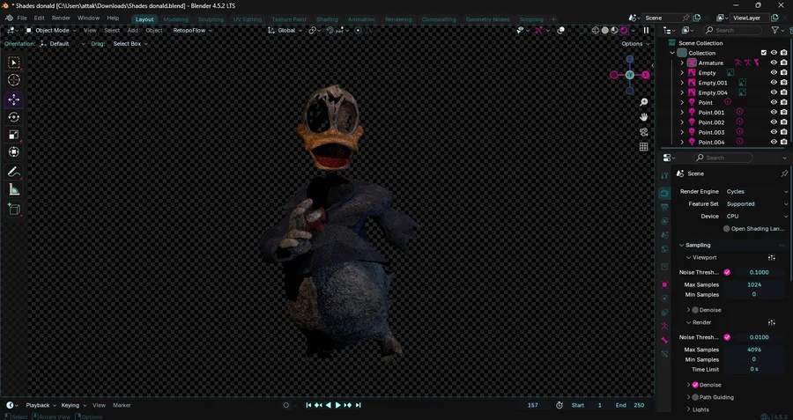
Task: Open the Object Mode dropdown
Action: point(51,30)
